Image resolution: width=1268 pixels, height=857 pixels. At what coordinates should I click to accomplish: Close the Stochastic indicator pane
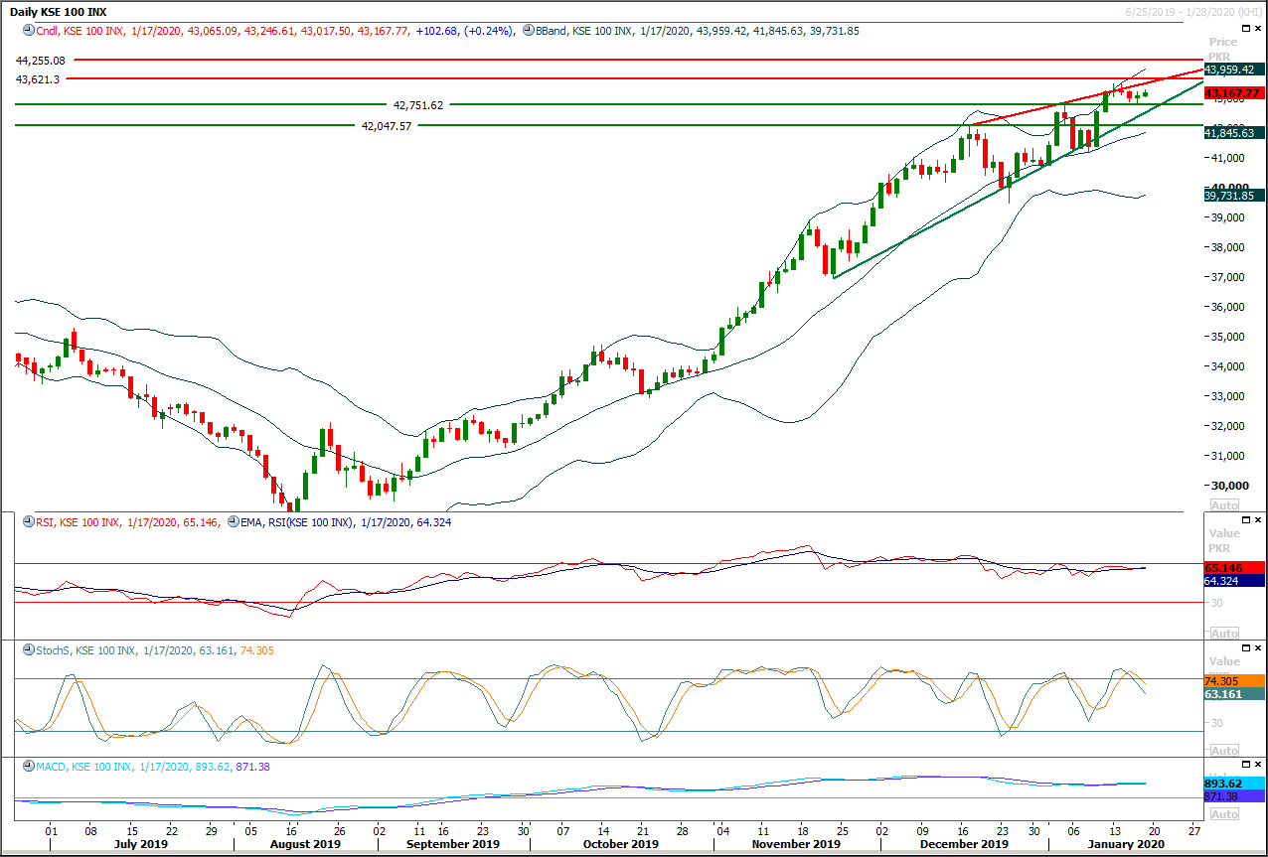pos(1259,648)
